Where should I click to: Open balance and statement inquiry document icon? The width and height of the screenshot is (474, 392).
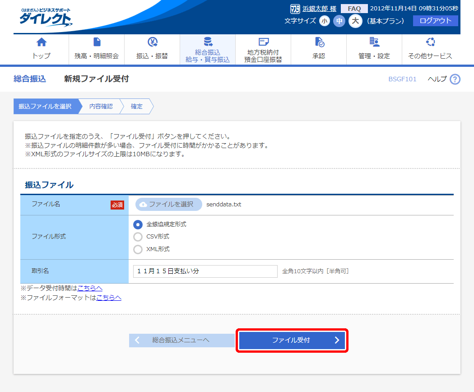(x=97, y=42)
